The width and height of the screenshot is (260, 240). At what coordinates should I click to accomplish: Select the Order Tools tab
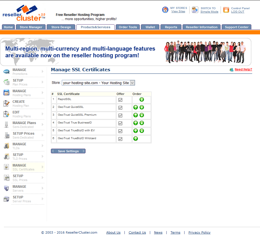tap(128, 27)
